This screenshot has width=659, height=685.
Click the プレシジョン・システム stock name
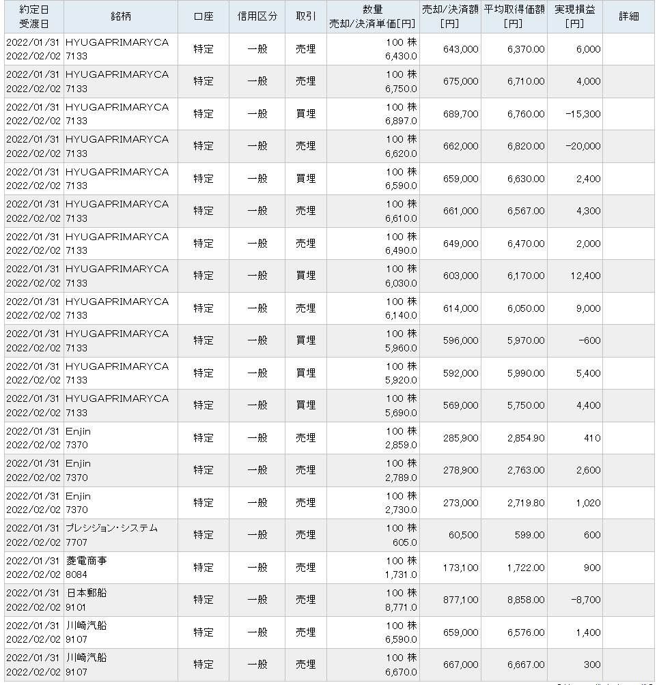(111, 528)
